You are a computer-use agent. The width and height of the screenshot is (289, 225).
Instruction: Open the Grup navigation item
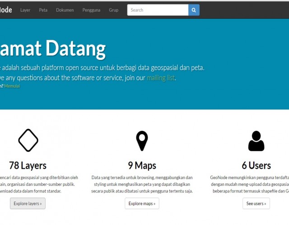113,10
